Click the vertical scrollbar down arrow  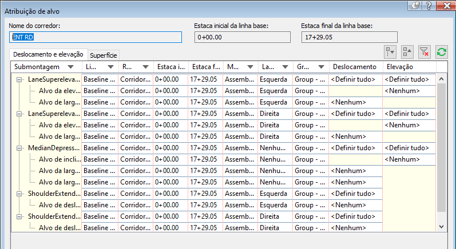click(441, 227)
